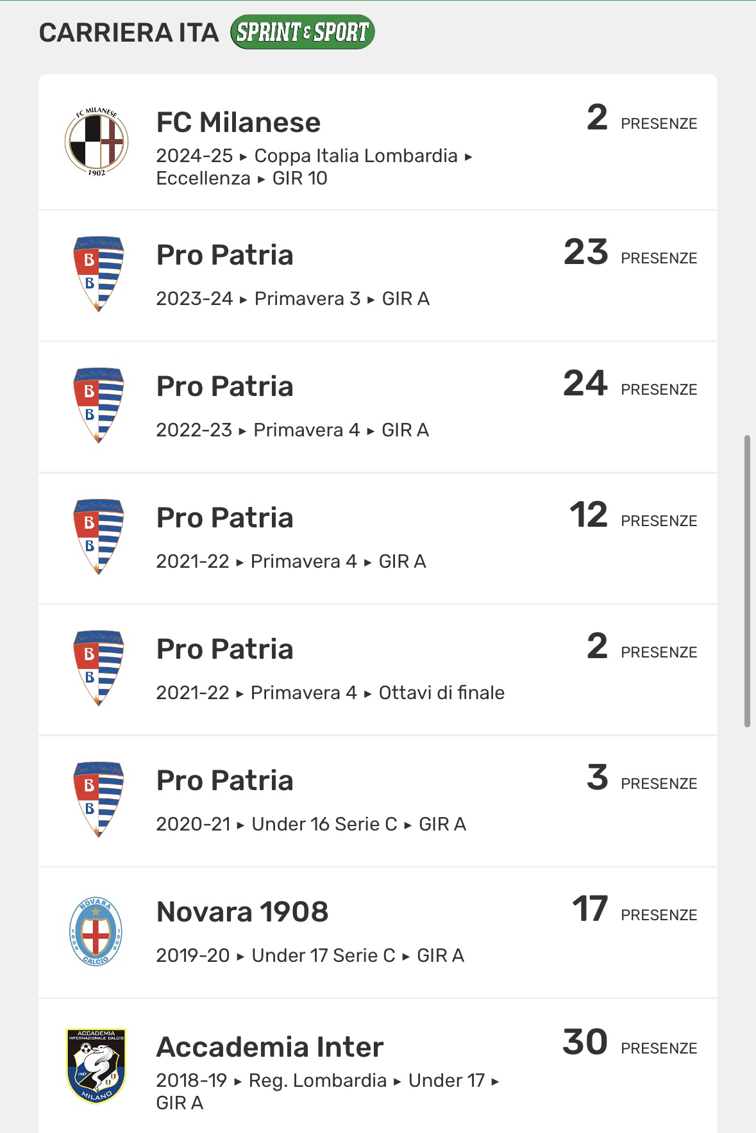Click the 24 presenze count
Viewport: 756px width, 1133px height.
click(585, 383)
